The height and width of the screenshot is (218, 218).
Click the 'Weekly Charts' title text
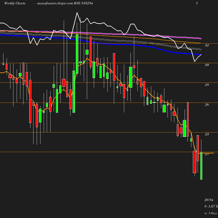(x=15, y=3)
